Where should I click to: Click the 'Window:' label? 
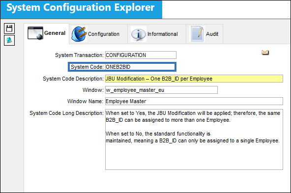coord(93,90)
